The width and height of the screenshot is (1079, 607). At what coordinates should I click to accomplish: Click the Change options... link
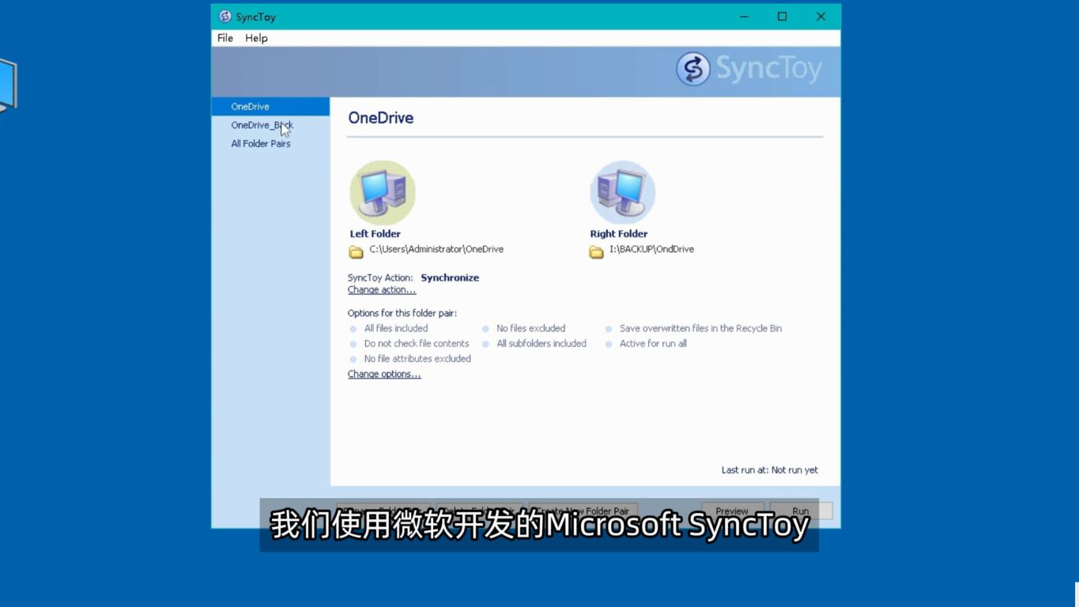(384, 375)
